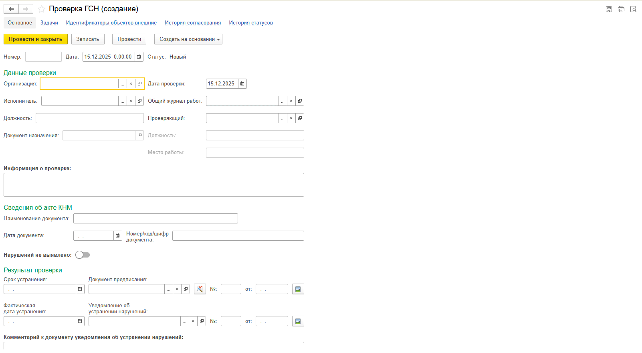The width and height of the screenshot is (642, 353).
Task: Open the Документ назначения record icon
Action: [139, 136]
